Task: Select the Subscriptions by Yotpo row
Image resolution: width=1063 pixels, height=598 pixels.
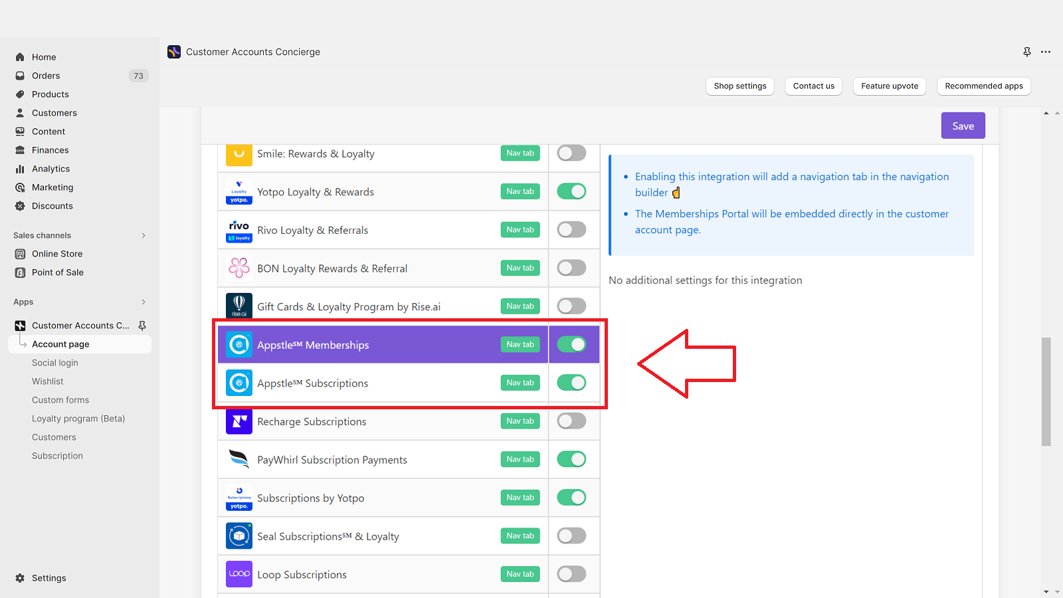Action: 409,498
